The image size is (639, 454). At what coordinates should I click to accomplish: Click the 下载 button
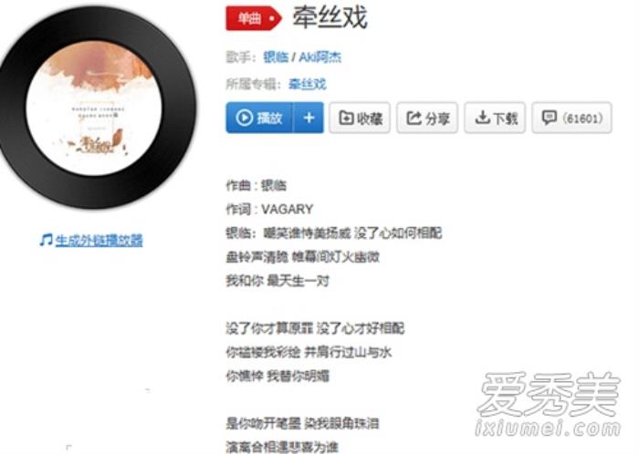[495, 118]
